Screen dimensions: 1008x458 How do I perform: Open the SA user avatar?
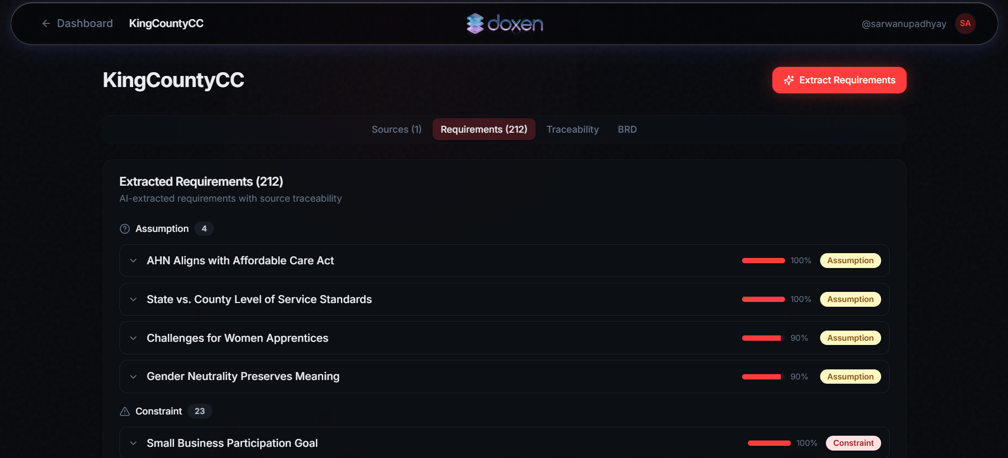[965, 23]
